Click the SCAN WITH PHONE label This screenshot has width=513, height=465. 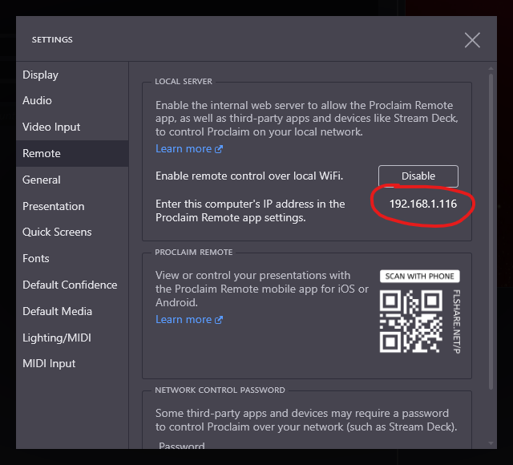[x=420, y=276]
